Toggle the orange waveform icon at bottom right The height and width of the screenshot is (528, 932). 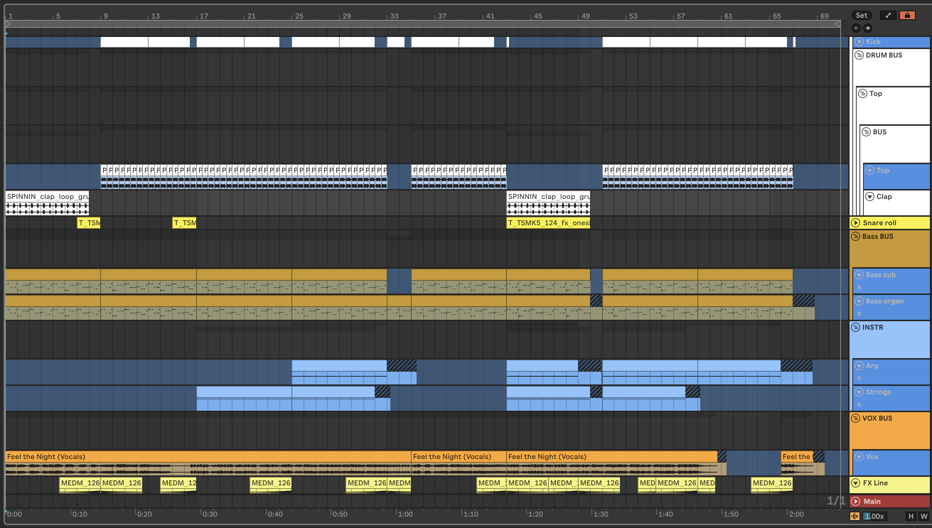(x=855, y=516)
